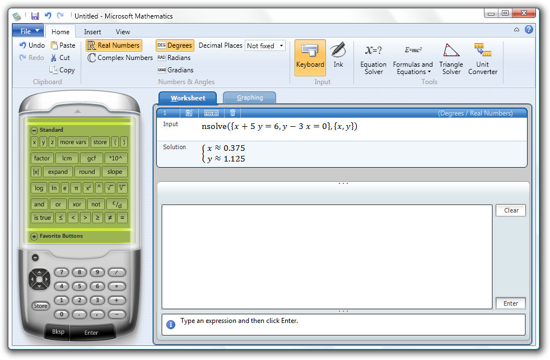The width and height of the screenshot is (550, 360).
Task: Collapse the Standard calculator group
Action: (34, 130)
